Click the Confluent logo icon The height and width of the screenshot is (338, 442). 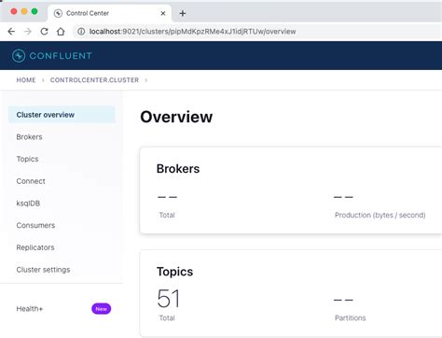tap(19, 56)
